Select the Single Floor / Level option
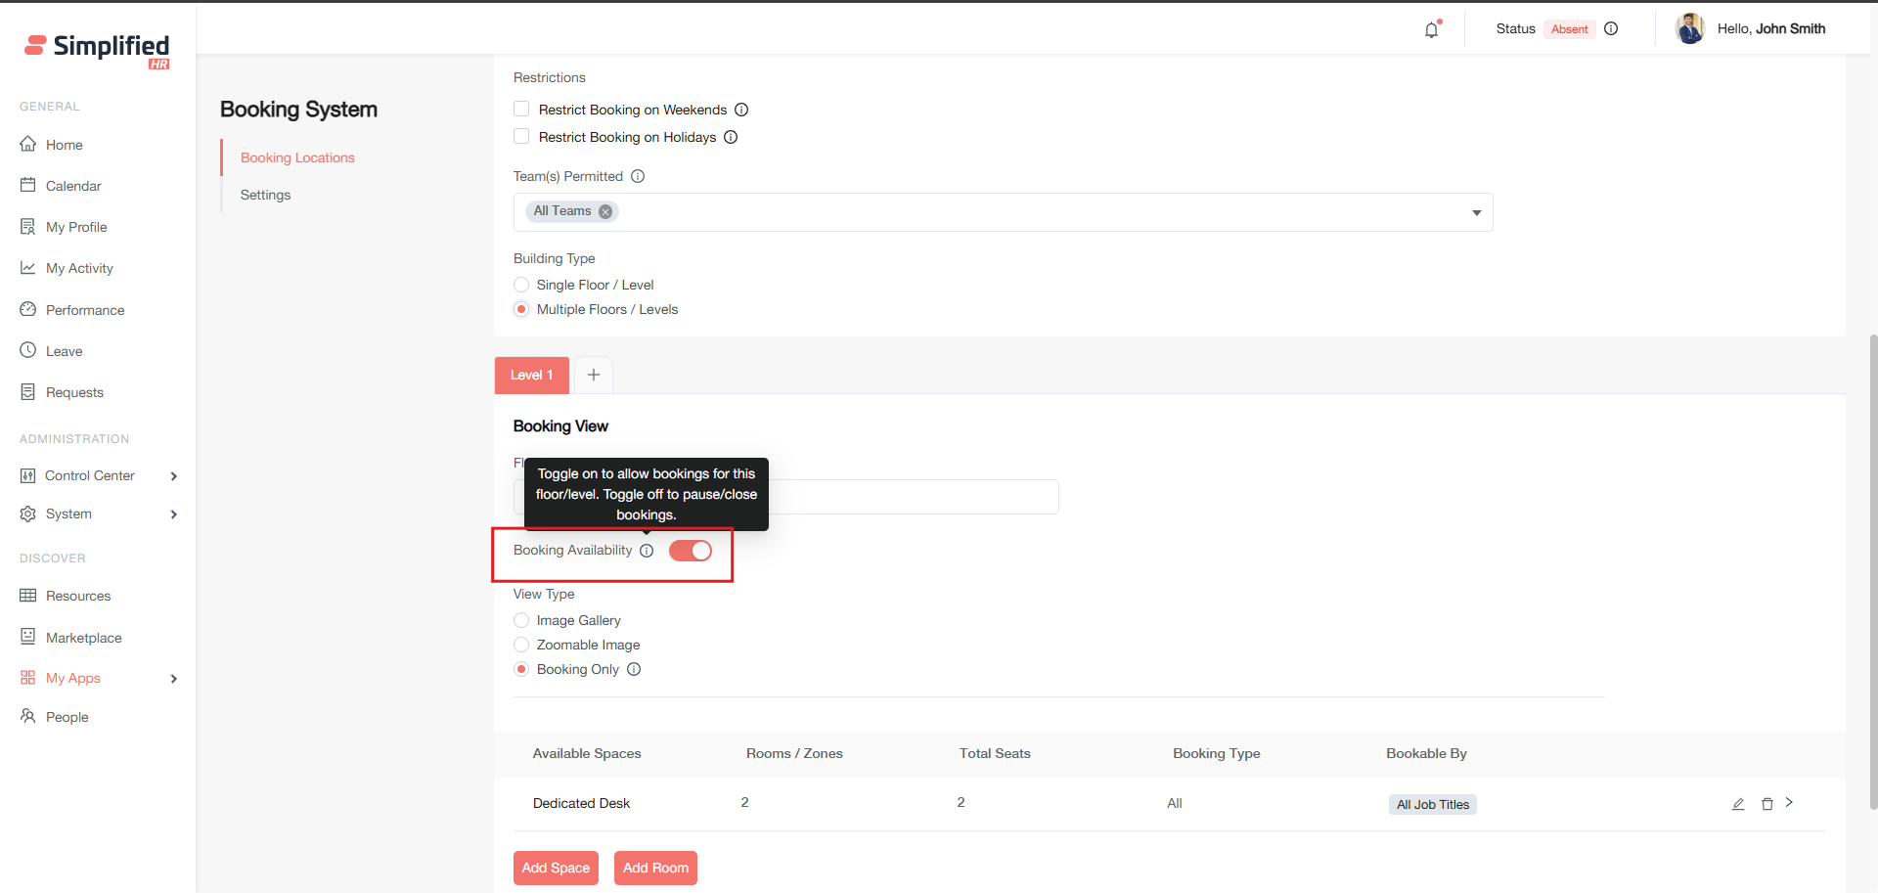 pos(521,285)
